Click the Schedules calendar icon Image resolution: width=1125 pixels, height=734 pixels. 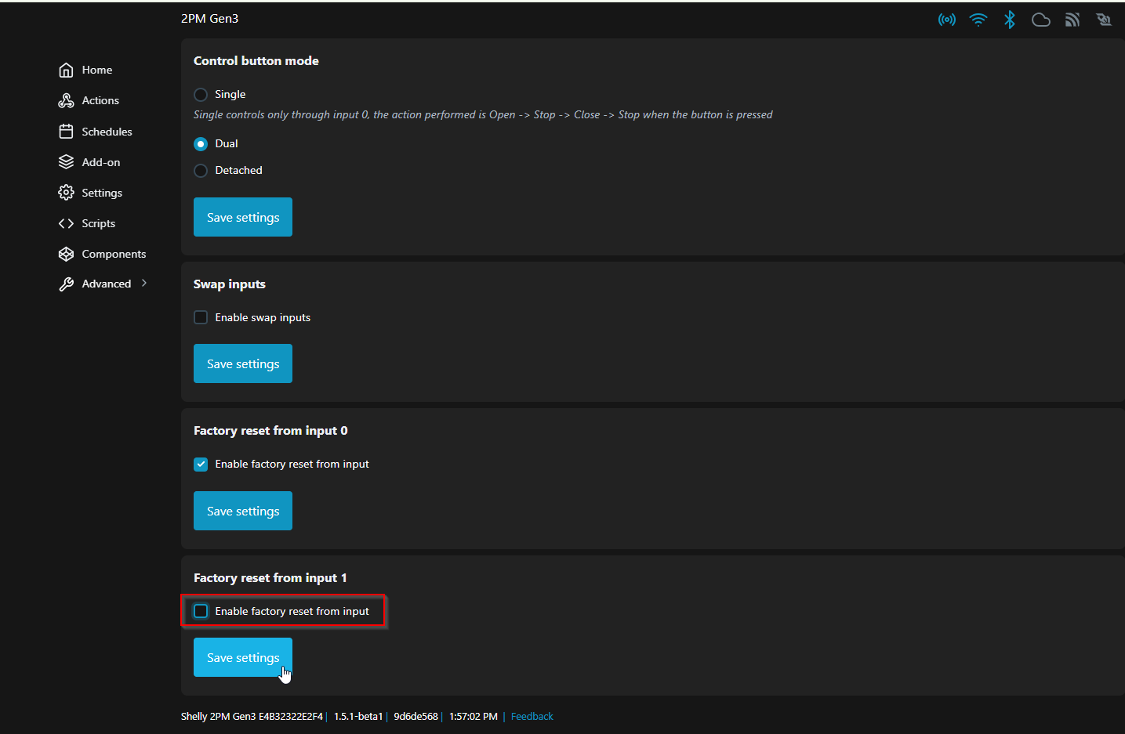point(67,132)
